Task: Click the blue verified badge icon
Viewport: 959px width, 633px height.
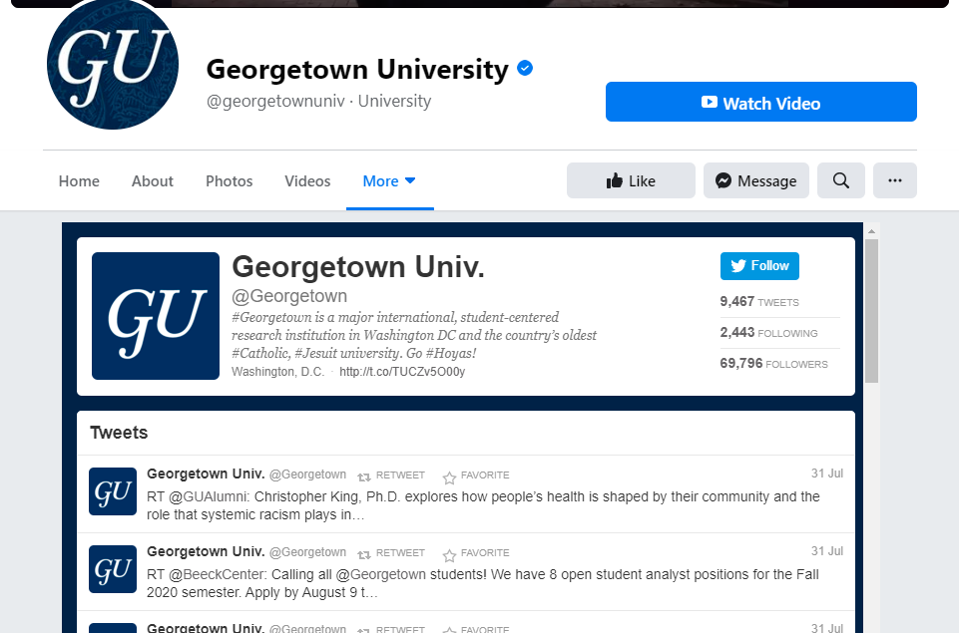Action: [525, 68]
